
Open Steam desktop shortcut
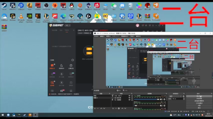[4, 6]
